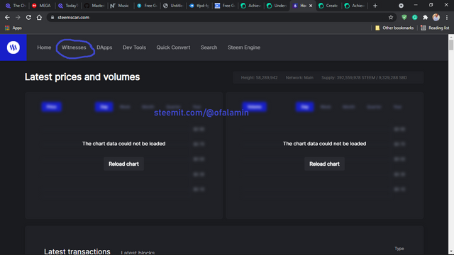Open the Chrome profile avatar

tap(436, 17)
